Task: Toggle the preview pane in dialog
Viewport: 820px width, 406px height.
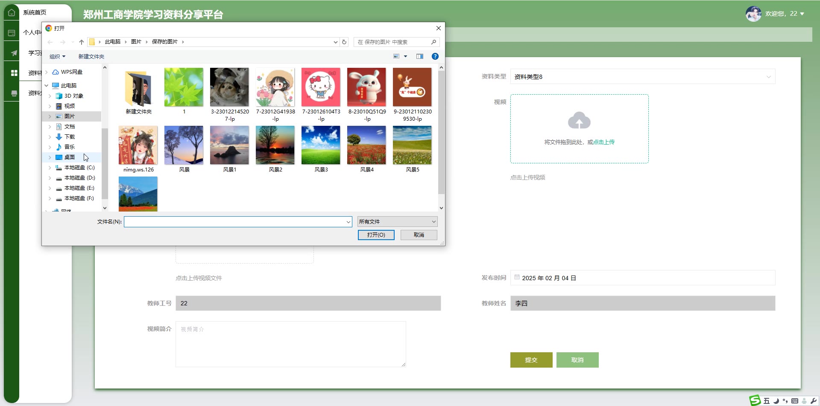Action: (x=420, y=56)
